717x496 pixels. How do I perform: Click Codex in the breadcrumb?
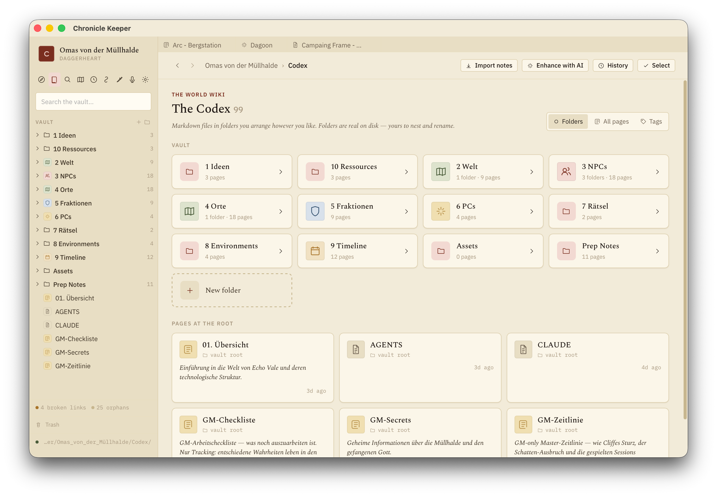click(297, 65)
